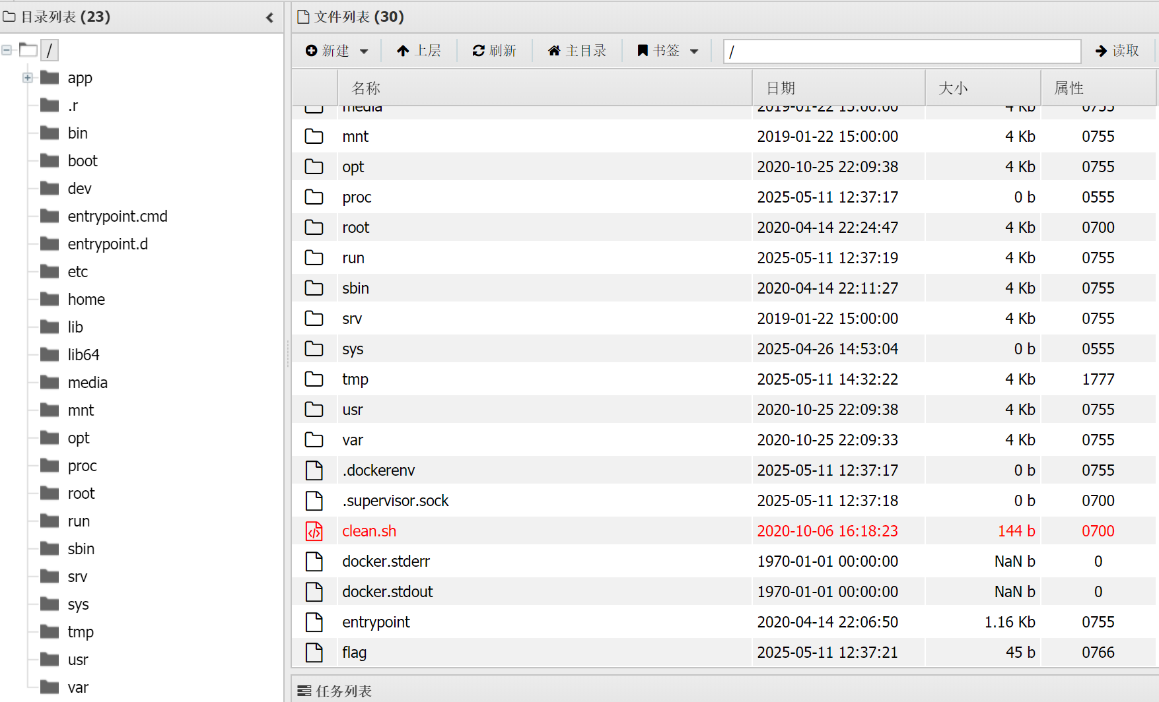Image resolution: width=1159 pixels, height=702 pixels.
Task: Open the boot folder in directory tree
Action: 83,161
